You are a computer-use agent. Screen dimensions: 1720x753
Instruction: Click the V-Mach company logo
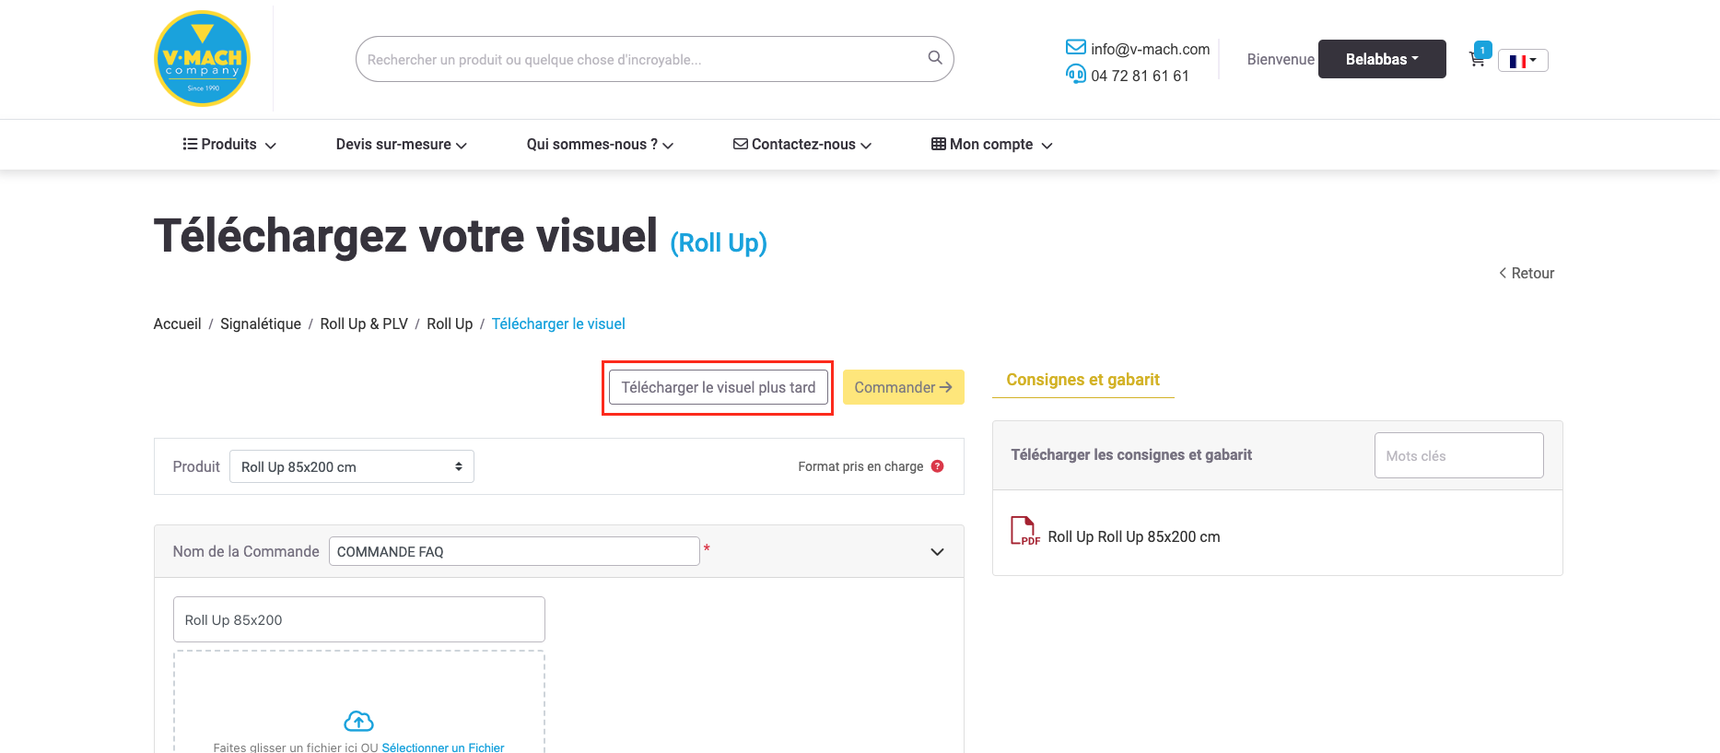202,59
